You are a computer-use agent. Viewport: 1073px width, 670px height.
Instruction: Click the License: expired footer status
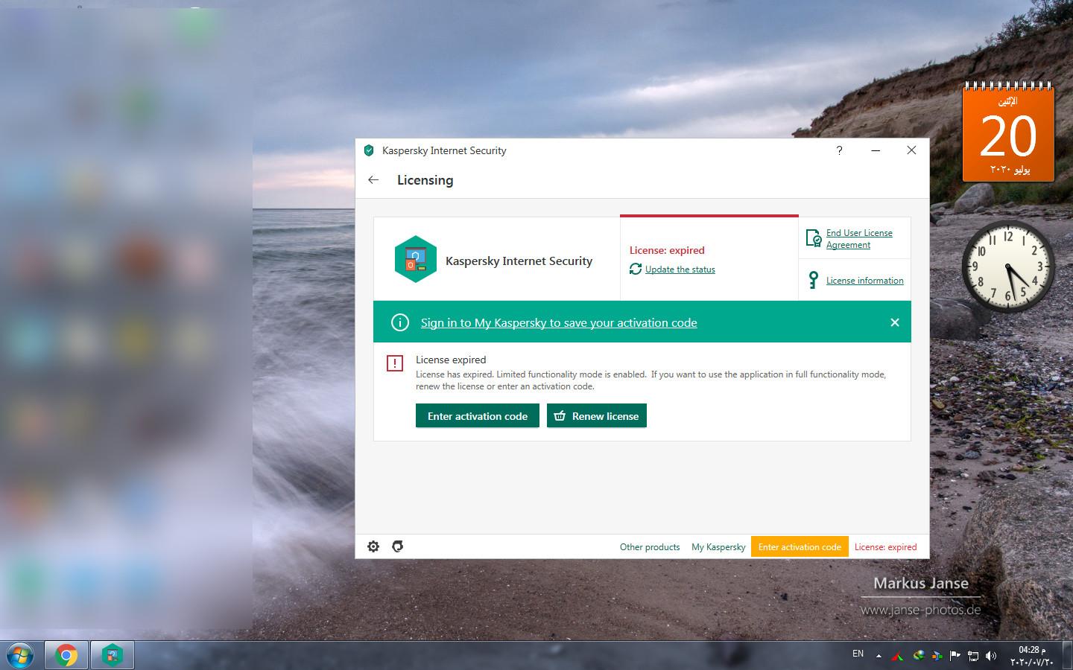click(885, 546)
